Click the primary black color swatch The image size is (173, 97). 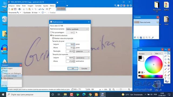coord(140,57)
